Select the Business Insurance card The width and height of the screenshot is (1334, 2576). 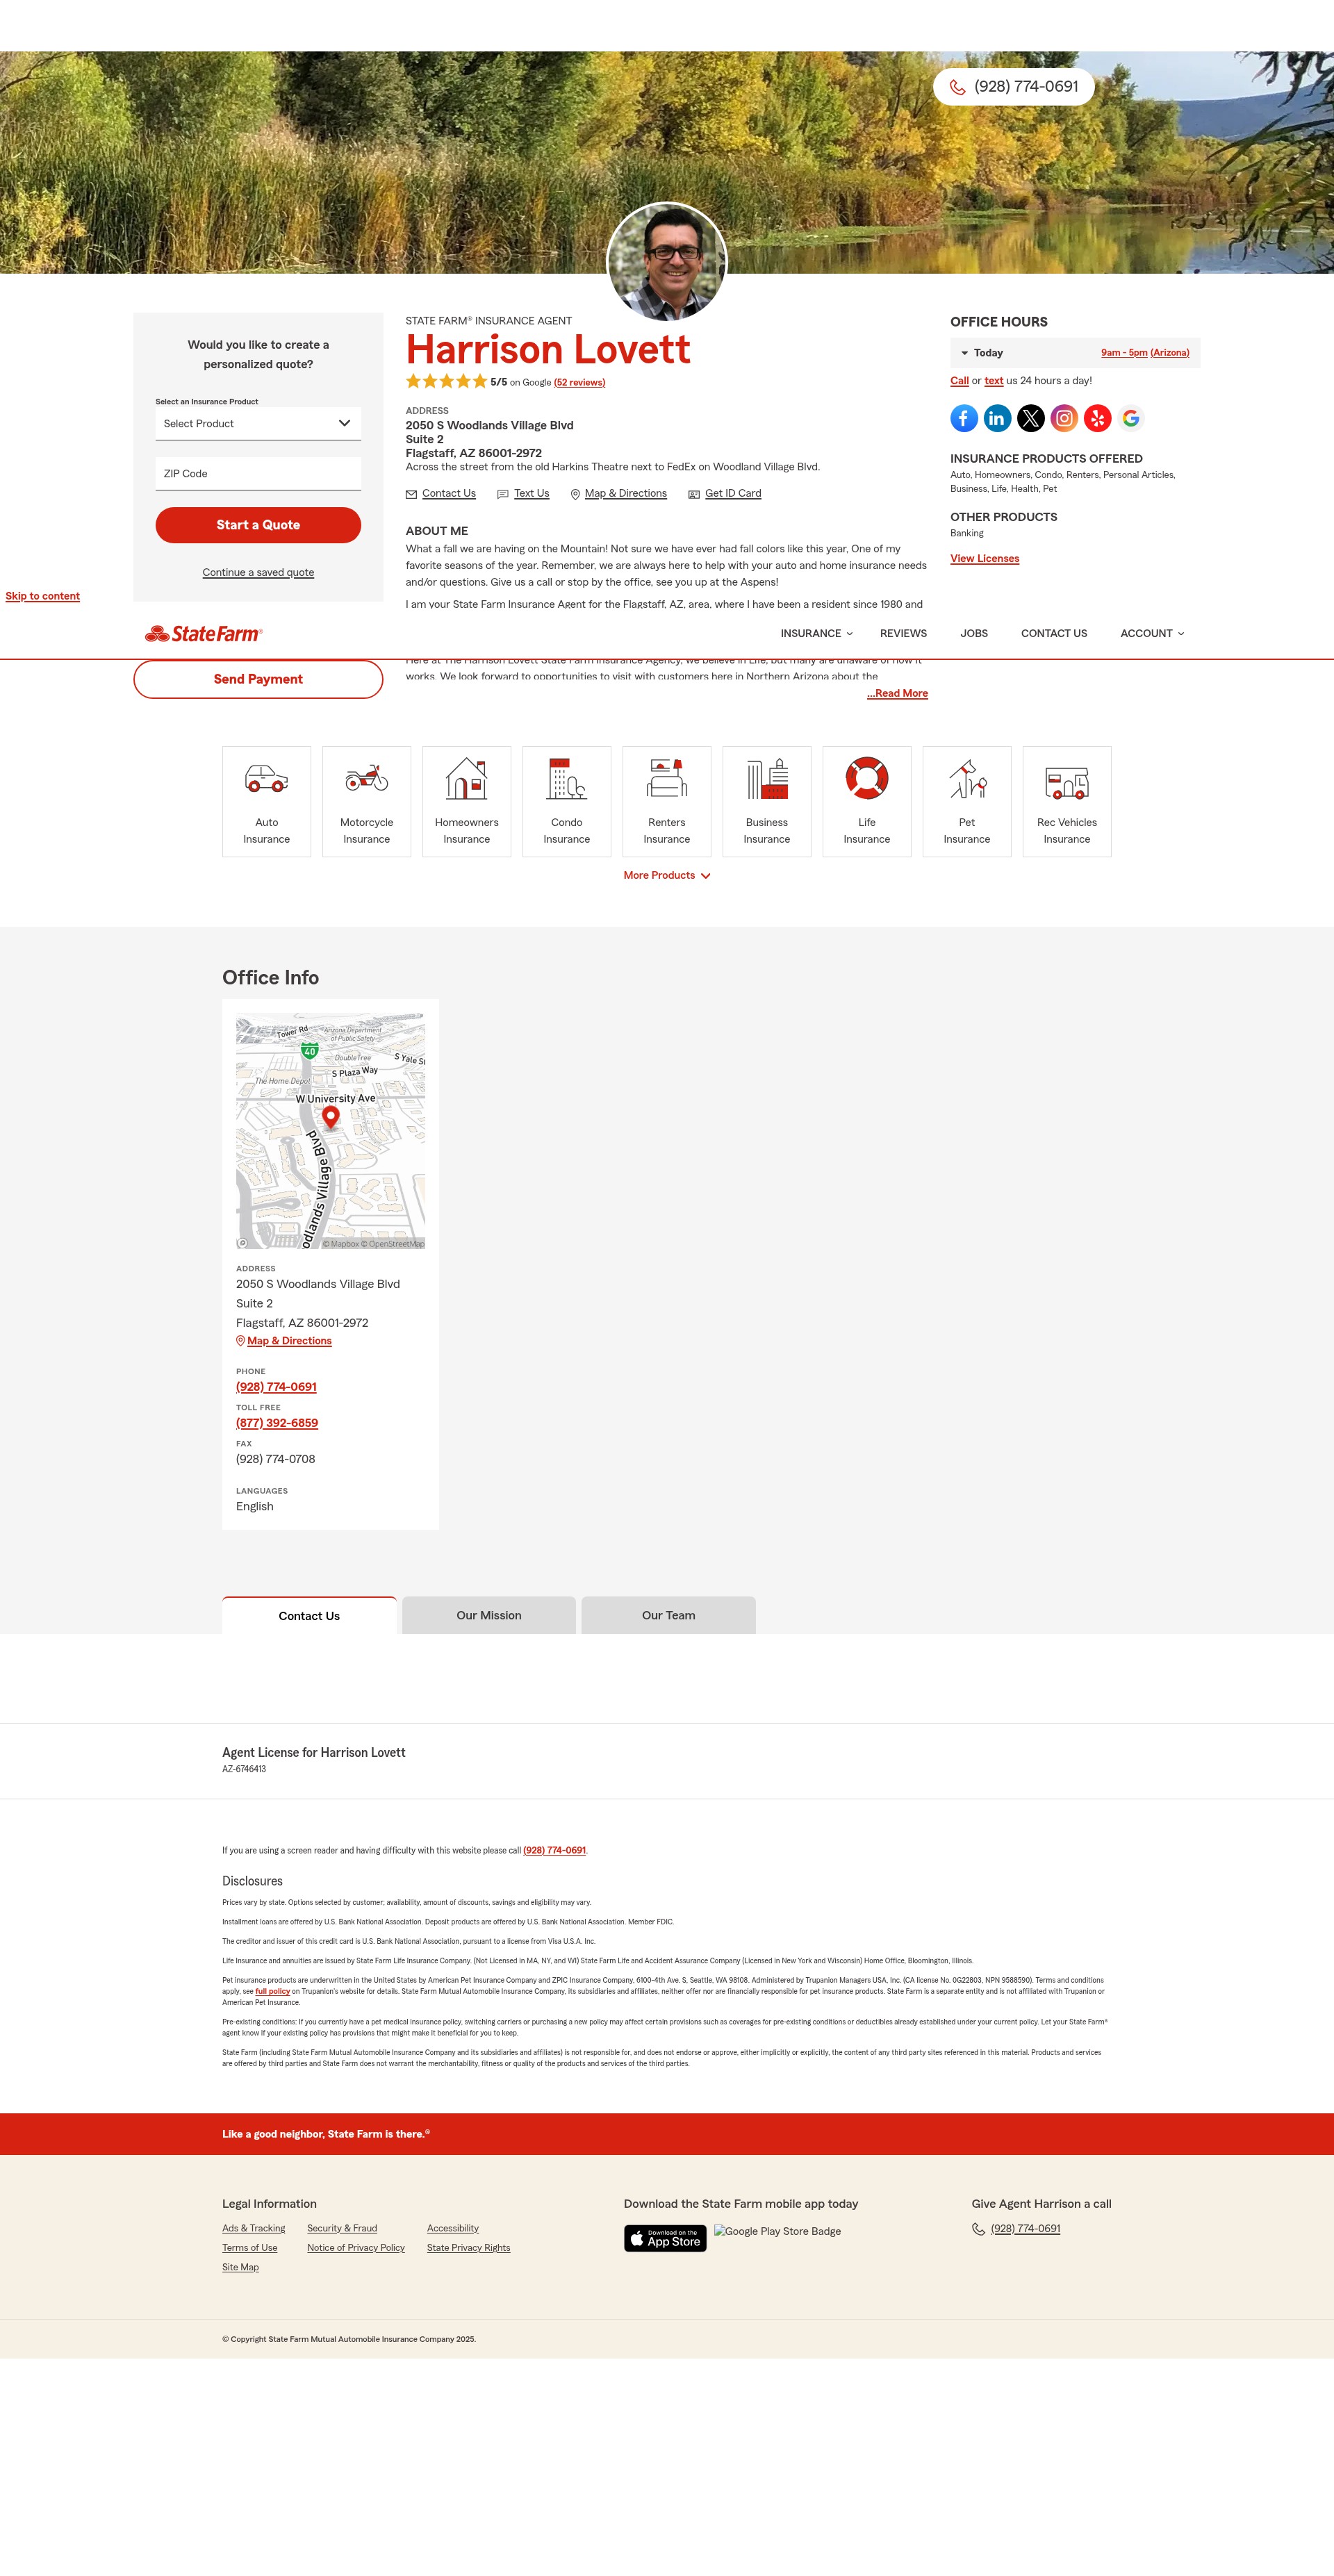[767, 801]
